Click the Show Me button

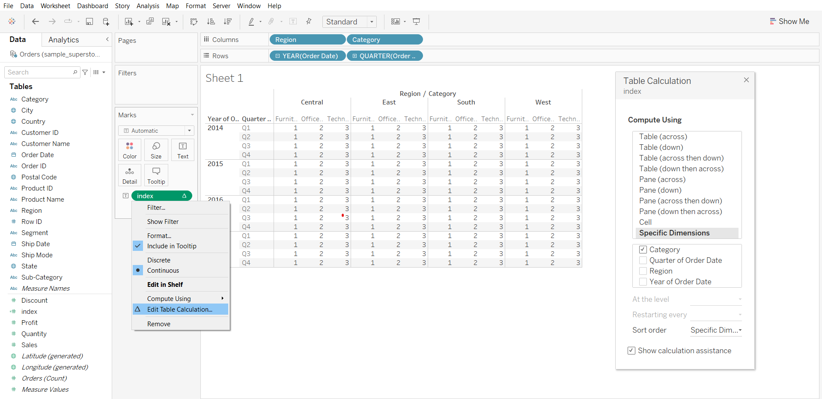[789, 21]
